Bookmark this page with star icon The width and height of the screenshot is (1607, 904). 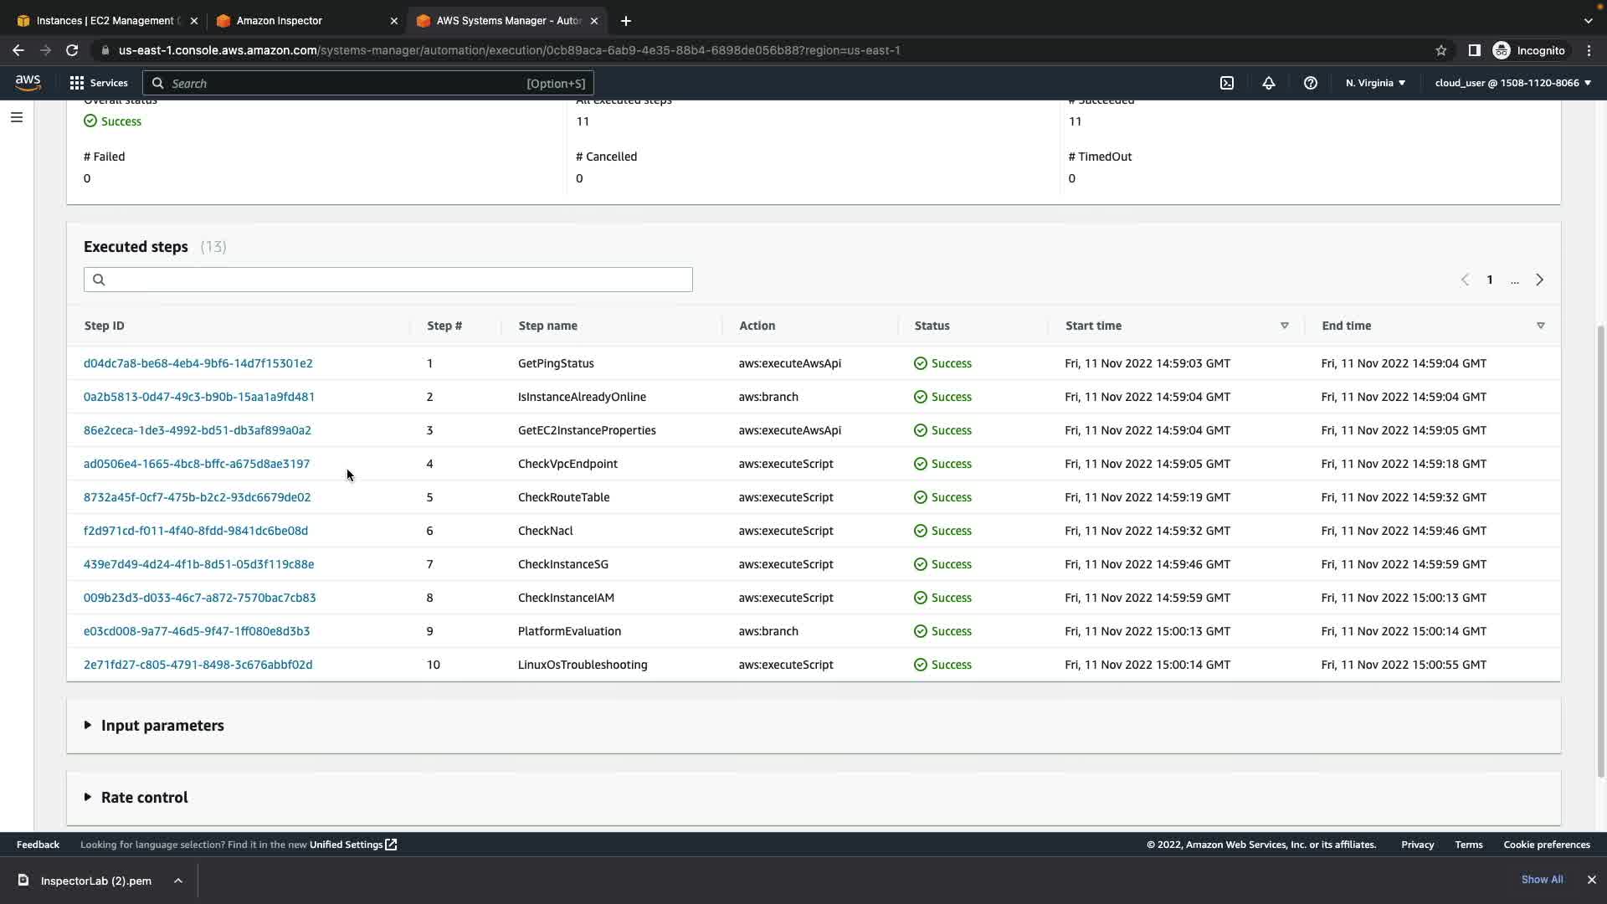click(x=1441, y=50)
